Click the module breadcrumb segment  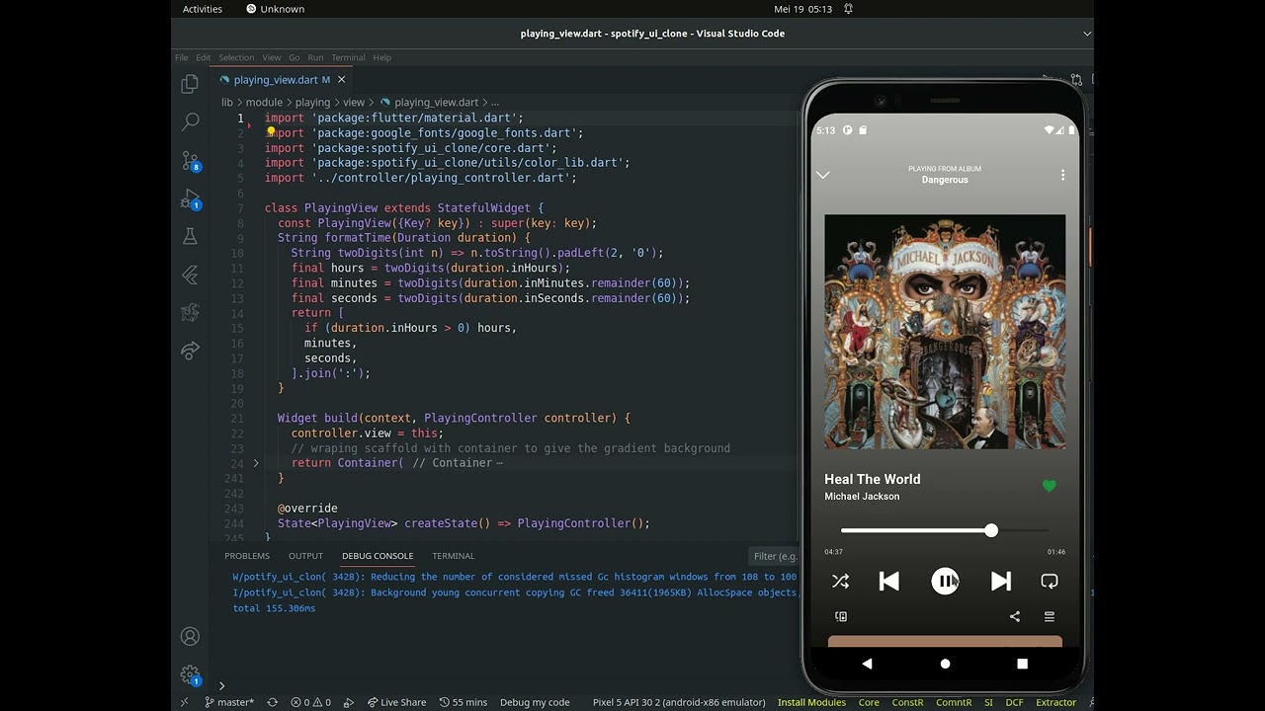tap(264, 102)
